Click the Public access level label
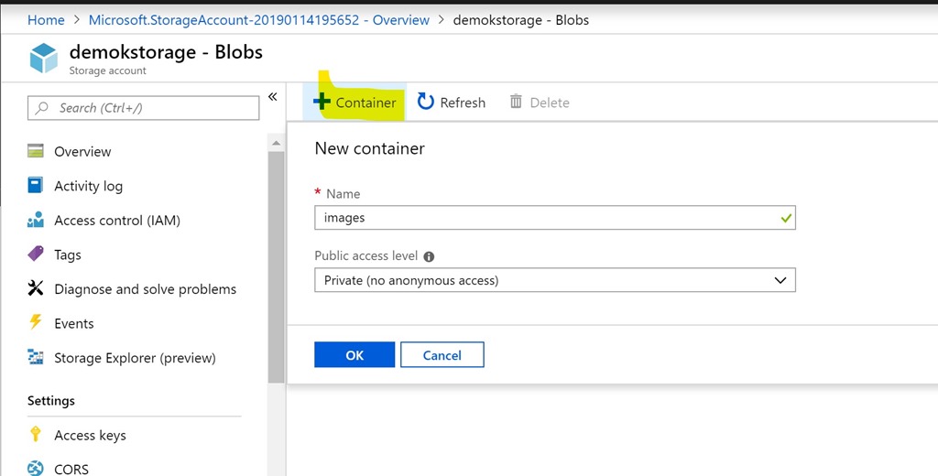The width and height of the screenshot is (938, 476). pos(366,256)
